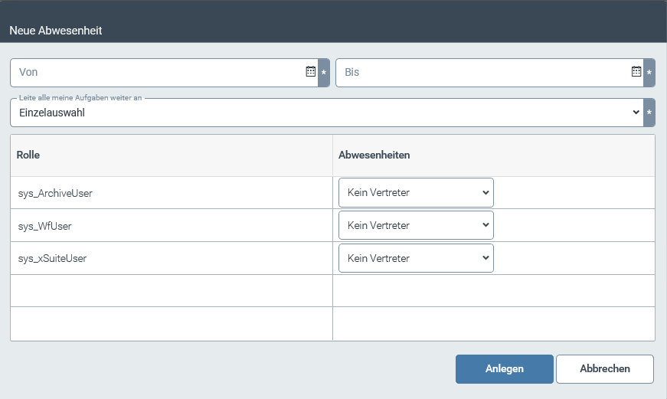The height and width of the screenshot is (399, 667).
Task: Open substitute dropdown for sys_WfUser
Action: tap(416, 226)
